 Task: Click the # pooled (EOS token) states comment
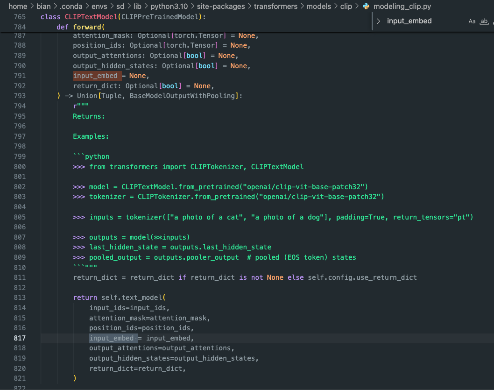pos(302,257)
